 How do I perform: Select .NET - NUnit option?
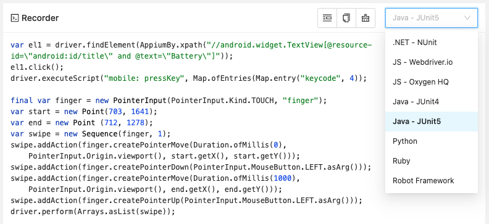432,43
